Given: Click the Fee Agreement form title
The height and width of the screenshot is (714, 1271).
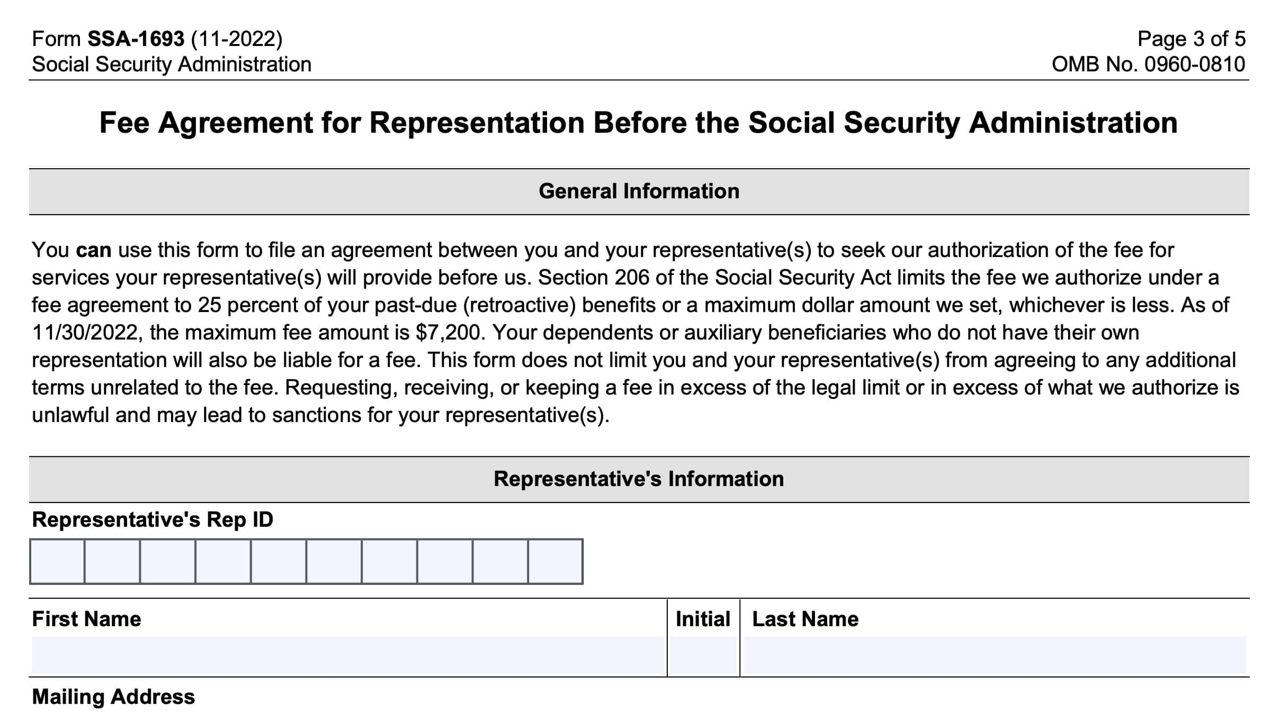Looking at the screenshot, I should click(639, 123).
